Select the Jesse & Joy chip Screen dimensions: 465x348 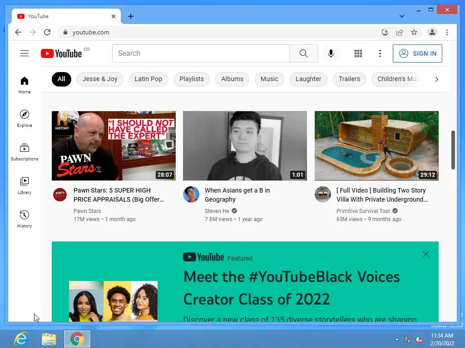click(100, 79)
